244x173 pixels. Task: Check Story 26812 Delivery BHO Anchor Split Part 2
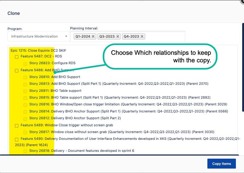point(25,119)
